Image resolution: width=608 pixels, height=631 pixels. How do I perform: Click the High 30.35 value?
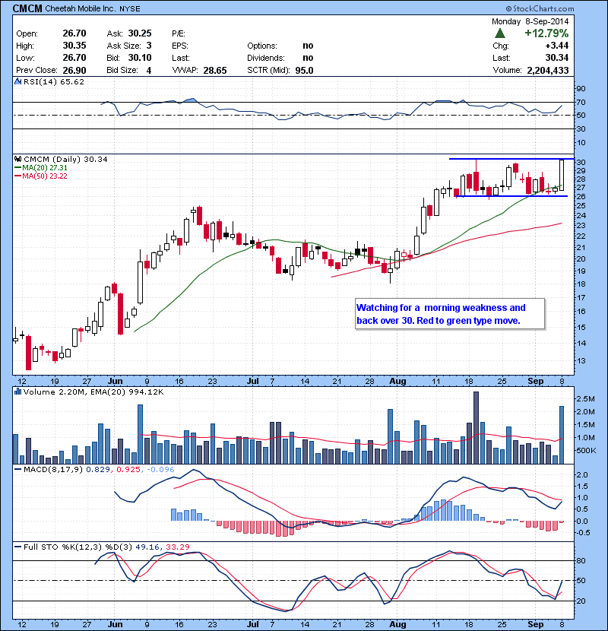(x=74, y=46)
